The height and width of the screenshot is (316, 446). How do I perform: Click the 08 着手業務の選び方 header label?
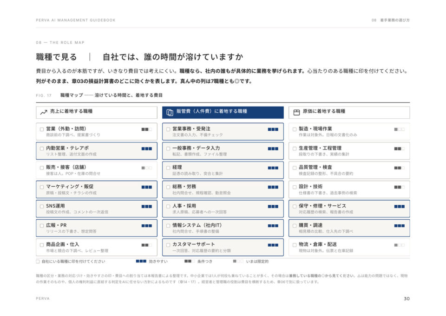click(391, 20)
